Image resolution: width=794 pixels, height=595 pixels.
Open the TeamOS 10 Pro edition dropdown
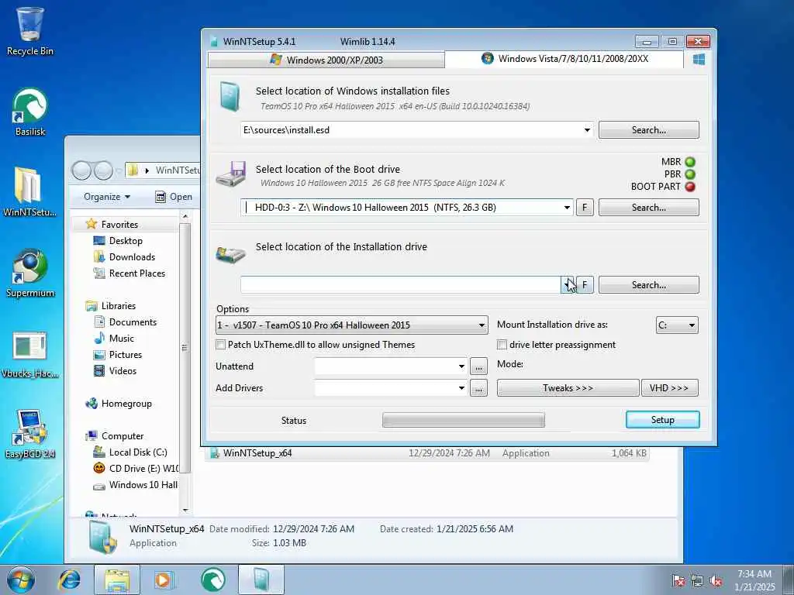click(352, 325)
